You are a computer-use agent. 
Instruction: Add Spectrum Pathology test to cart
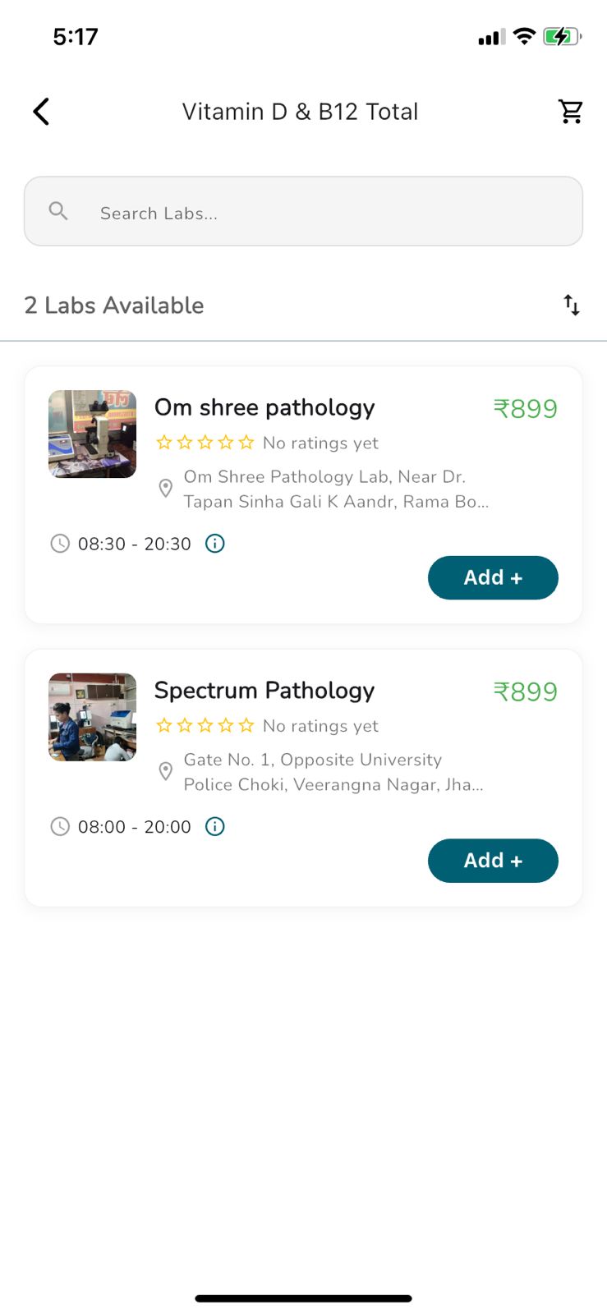[x=493, y=861]
